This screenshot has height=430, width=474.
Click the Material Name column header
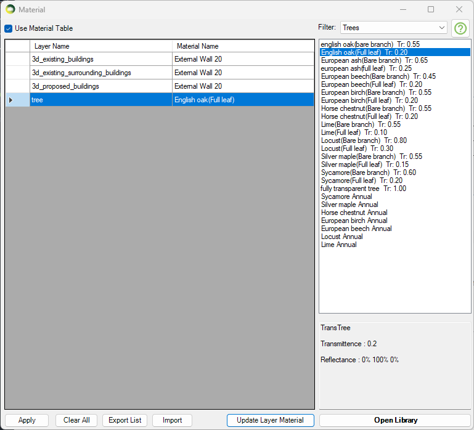(243, 46)
